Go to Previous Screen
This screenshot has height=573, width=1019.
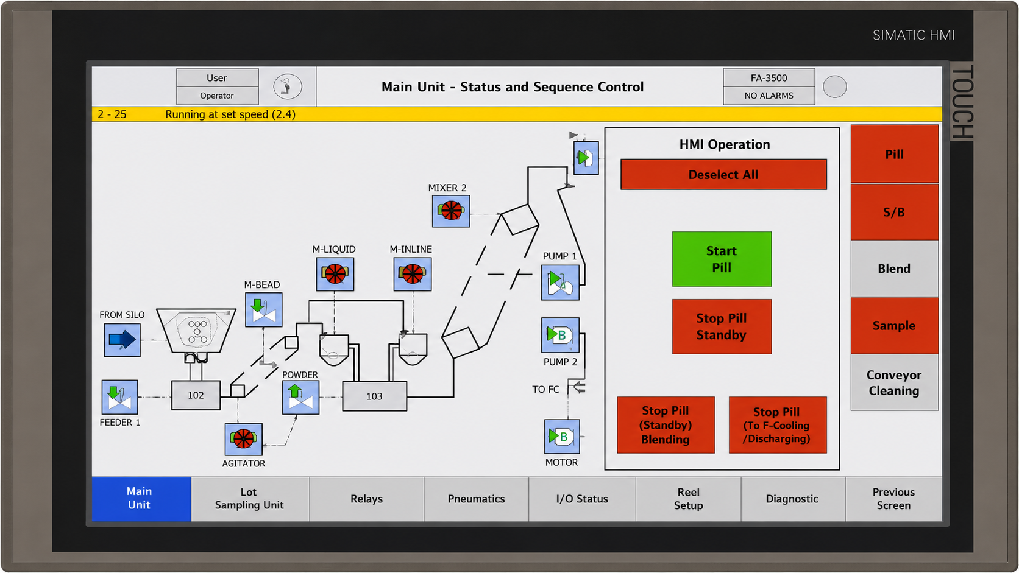[893, 499]
